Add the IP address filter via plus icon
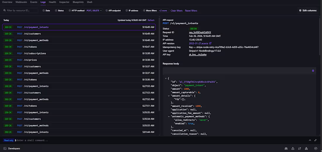 127,11
